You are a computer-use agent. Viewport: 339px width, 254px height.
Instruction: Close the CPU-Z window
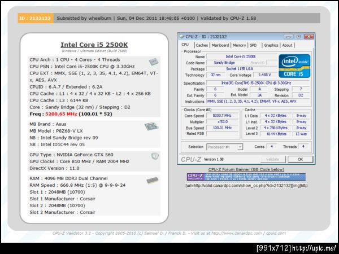click(308, 37)
